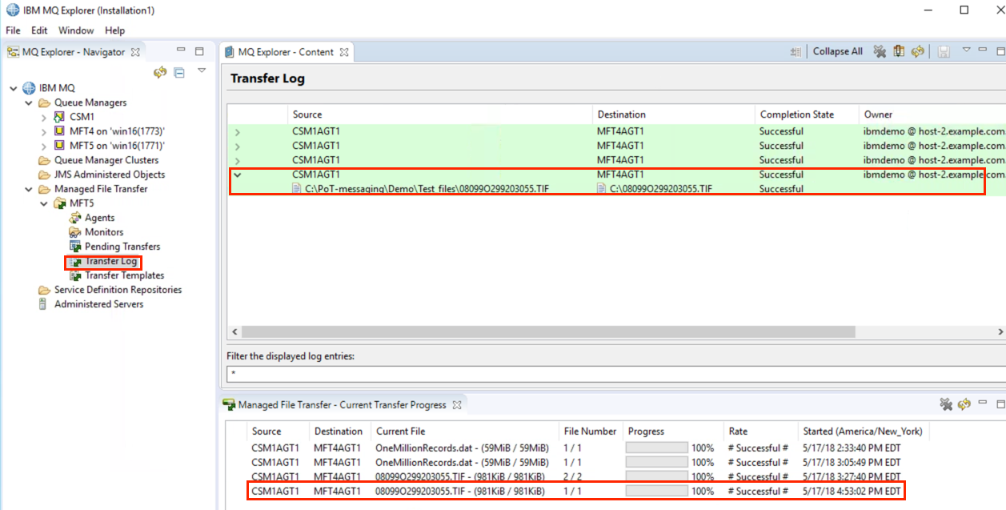Sort by Destination column in Transfer Log
Image resolution: width=1006 pixels, height=510 pixels.
(x=674, y=114)
